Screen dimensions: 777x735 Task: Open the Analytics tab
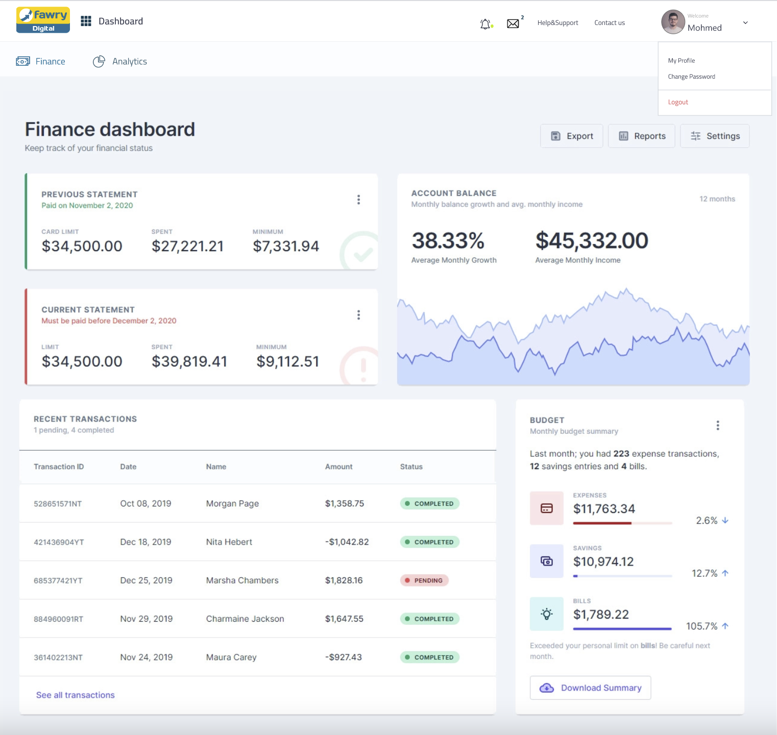point(120,61)
